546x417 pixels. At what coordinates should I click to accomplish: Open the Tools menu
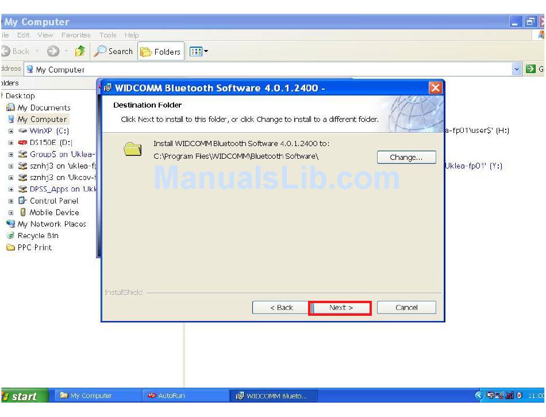[107, 35]
